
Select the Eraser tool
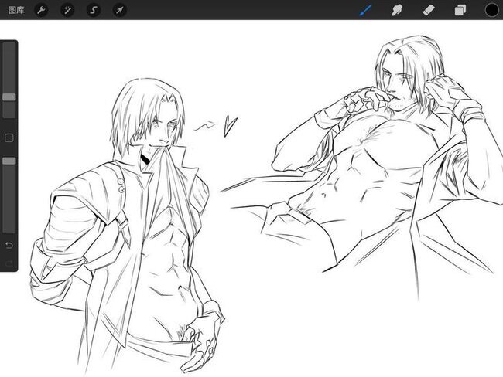(x=429, y=10)
